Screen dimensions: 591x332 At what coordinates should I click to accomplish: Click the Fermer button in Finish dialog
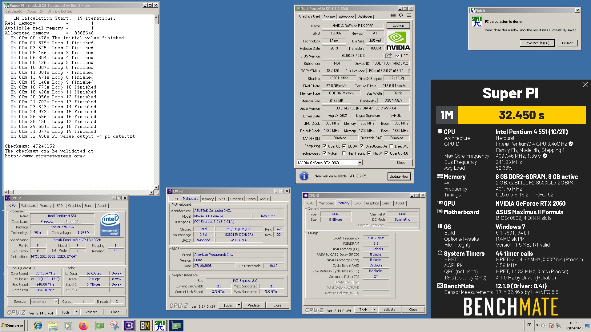(x=567, y=43)
